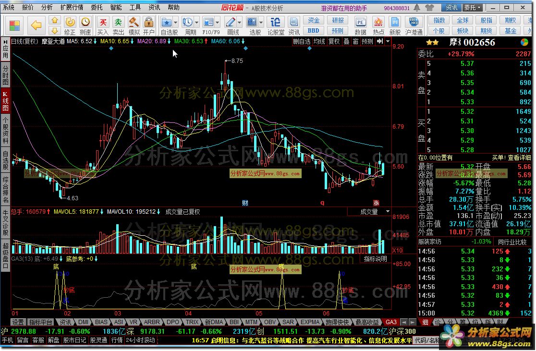Expand the F10/F9 dropdown arrow
This screenshot has width=536, height=351.
point(218,23)
